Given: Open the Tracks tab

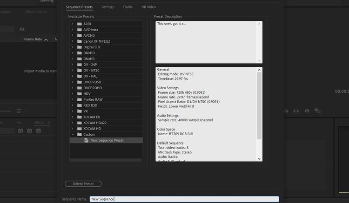Looking at the screenshot, I should [x=128, y=7].
